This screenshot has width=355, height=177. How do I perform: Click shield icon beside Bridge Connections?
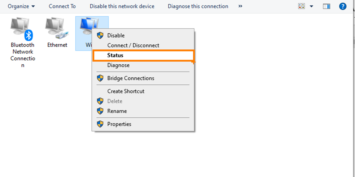click(100, 78)
